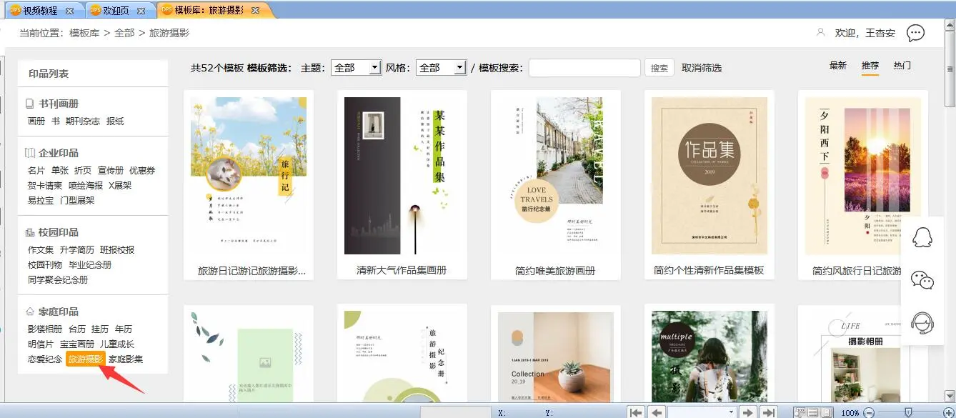This screenshot has width=956, height=418.
Task: Click the zoom in plus icon
Action: tap(949, 412)
